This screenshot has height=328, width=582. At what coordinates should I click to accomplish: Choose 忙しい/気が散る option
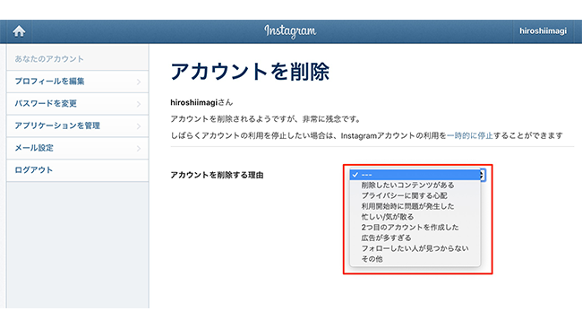pyautogui.click(x=415, y=217)
